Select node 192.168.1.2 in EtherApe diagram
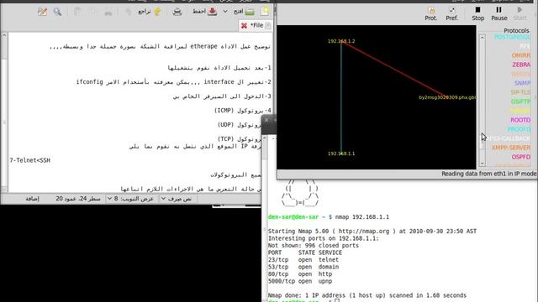Viewport: 538px width, 302px height. 341,41
